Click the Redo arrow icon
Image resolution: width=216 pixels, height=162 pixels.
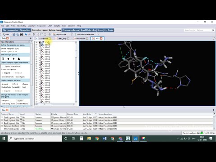click(x=30, y=34)
